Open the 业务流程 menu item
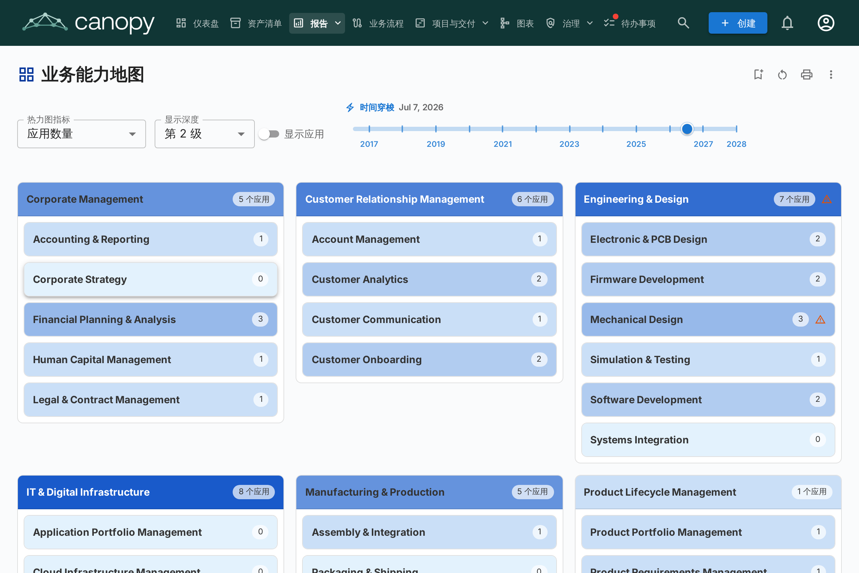This screenshot has height=573, width=859. click(x=378, y=23)
